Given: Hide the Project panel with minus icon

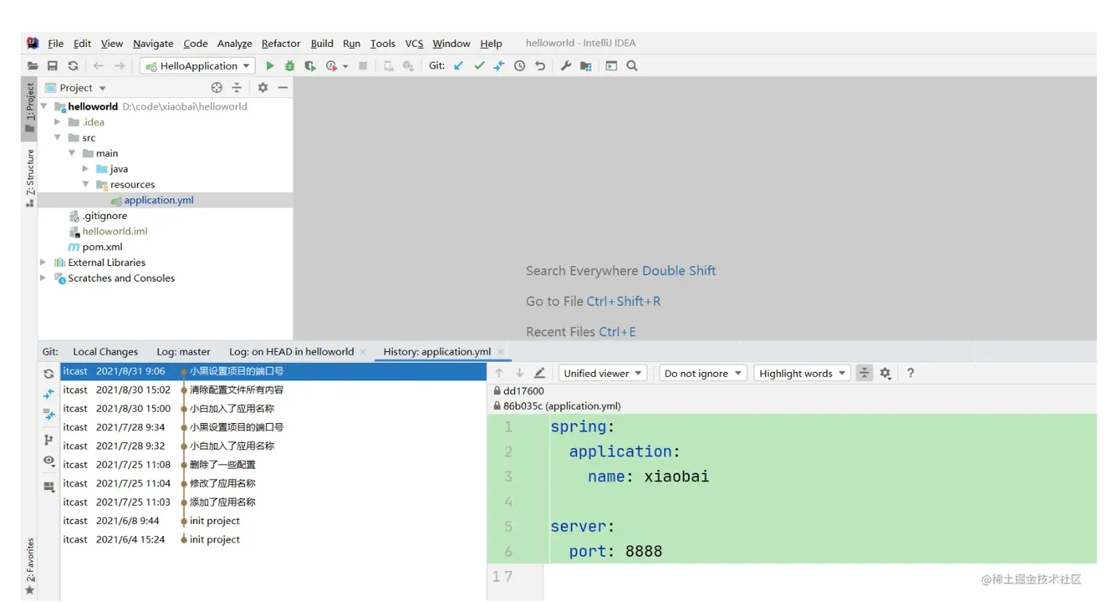Looking at the screenshot, I should coord(283,88).
